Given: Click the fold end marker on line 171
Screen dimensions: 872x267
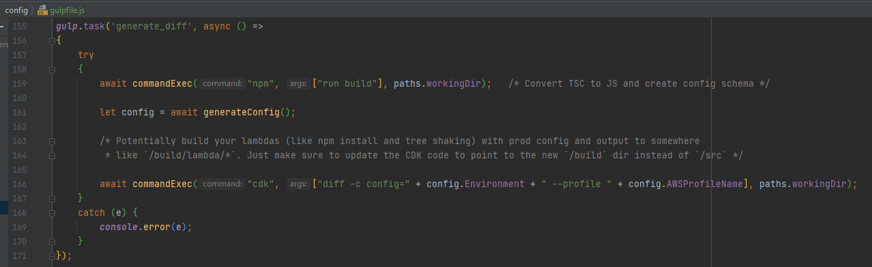Looking at the screenshot, I should [51, 256].
